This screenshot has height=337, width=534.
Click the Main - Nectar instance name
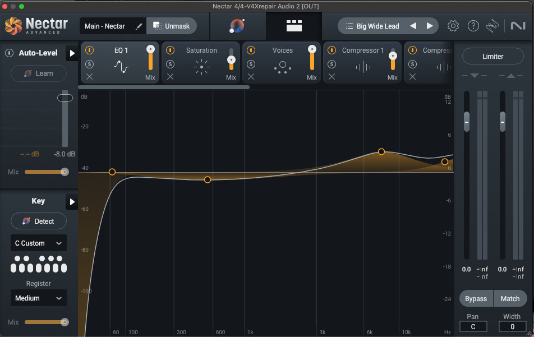click(x=104, y=26)
